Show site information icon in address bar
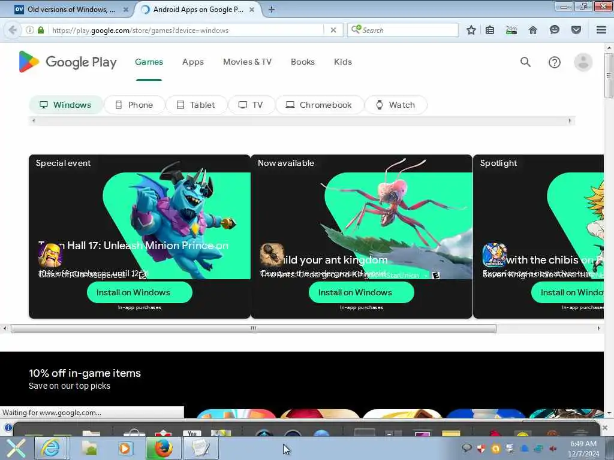This screenshot has width=614, height=460. pos(29,30)
